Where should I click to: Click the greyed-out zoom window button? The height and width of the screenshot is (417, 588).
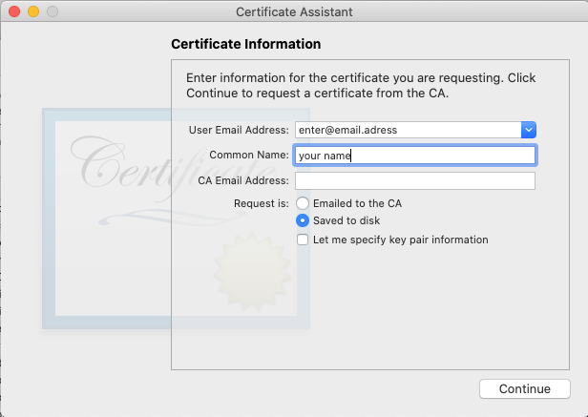[x=52, y=11]
